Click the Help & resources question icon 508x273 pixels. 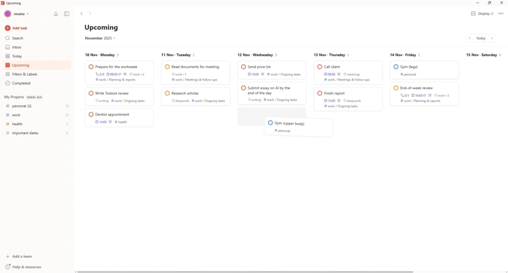coord(8,267)
